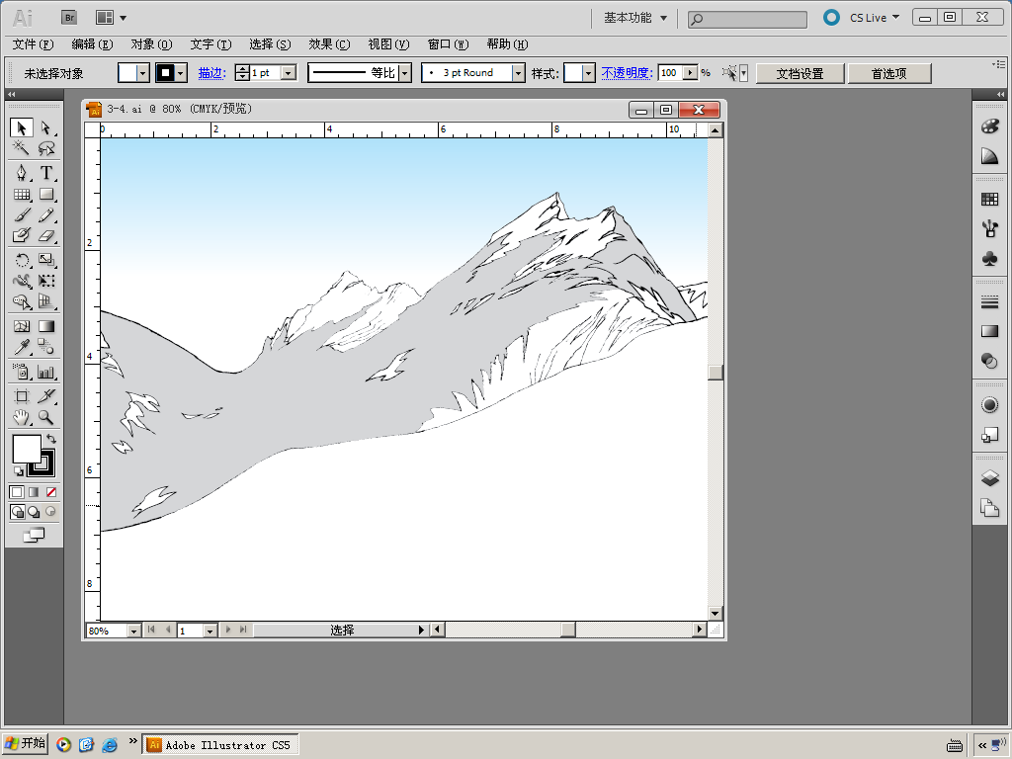This screenshot has width=1012, height=759.
Task: Open the Color panel icon
Action: pyautogui.click(x=989, y=126)
